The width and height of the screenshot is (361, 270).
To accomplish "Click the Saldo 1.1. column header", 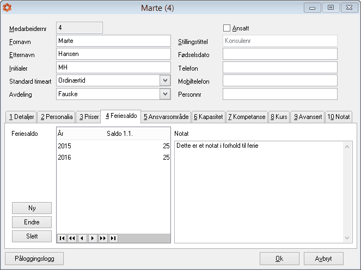I will coord(138,134).
